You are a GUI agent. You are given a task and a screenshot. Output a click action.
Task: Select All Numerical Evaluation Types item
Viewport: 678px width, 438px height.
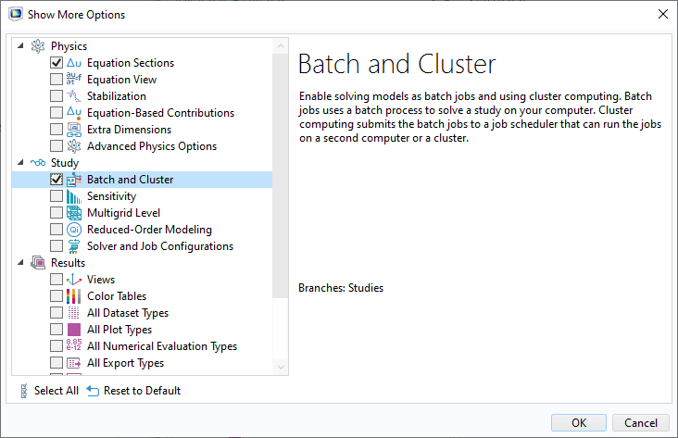[x=162, y=346]
